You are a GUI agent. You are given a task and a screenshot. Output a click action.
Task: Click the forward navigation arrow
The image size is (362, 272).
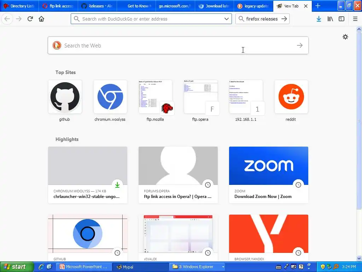click(x=19, y=19)
